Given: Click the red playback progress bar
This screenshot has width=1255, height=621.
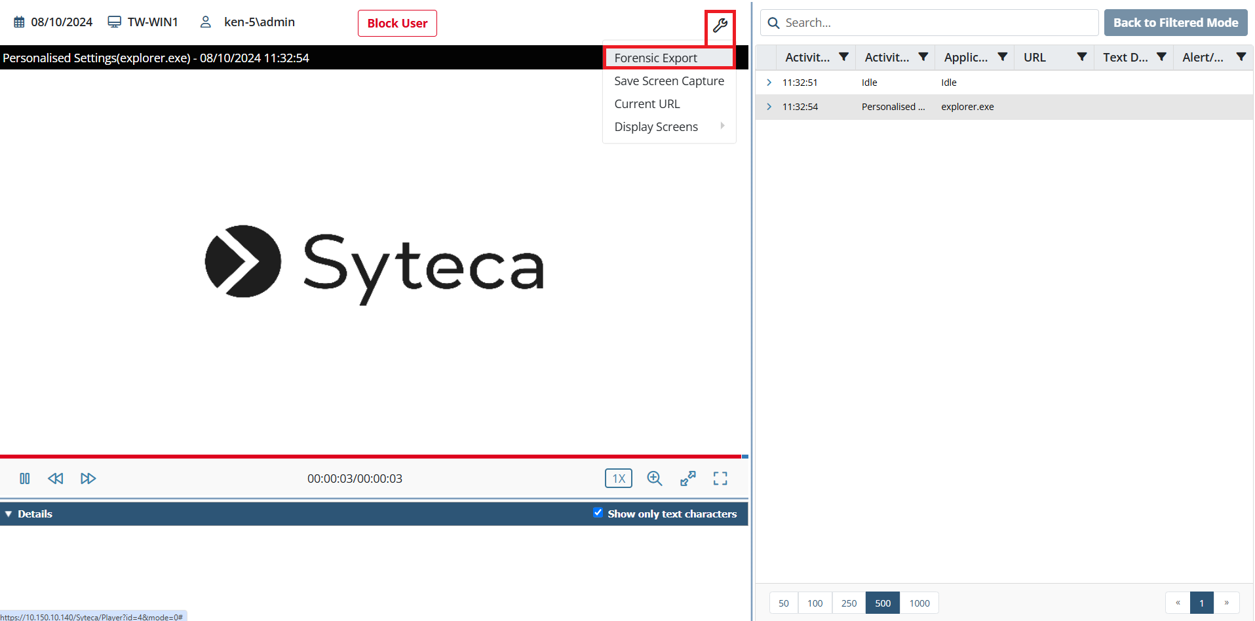Looking at the screenshot, I should pyautogui.click(x=371, y=456).
